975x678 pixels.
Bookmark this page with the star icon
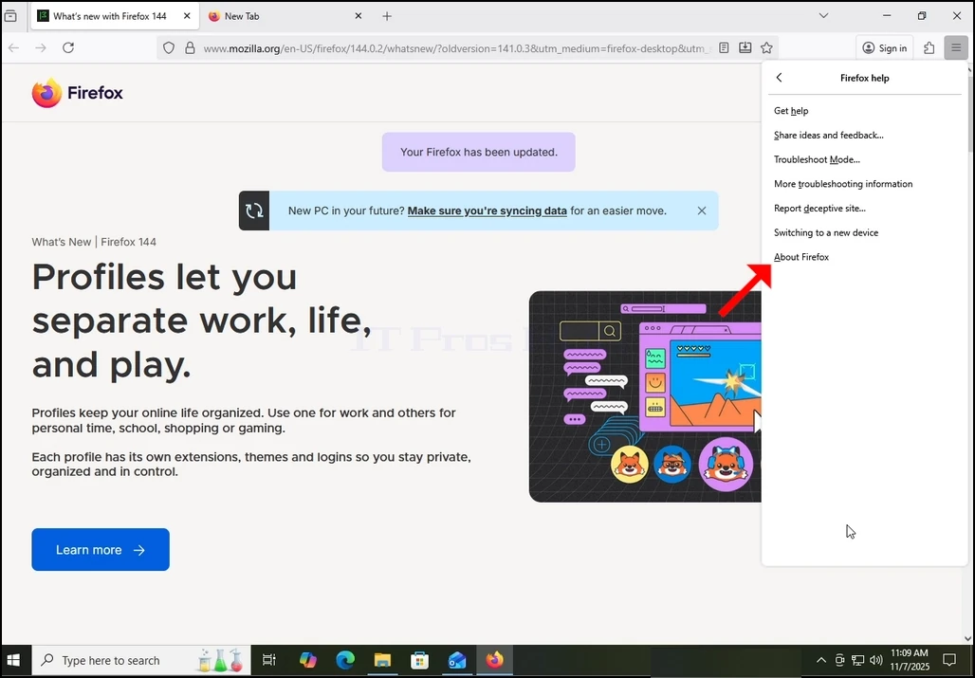[x=766, y=47]
